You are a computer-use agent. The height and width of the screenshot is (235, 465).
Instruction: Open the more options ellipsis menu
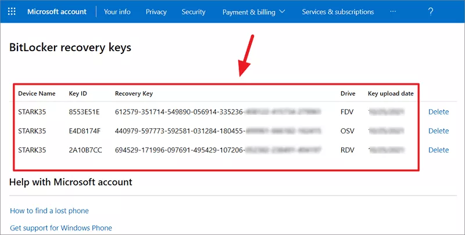[x=393, y=12]
